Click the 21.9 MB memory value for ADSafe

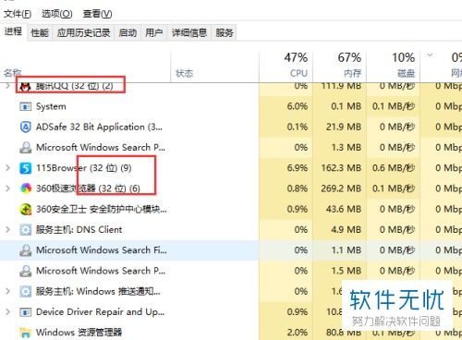coord(344,127)
